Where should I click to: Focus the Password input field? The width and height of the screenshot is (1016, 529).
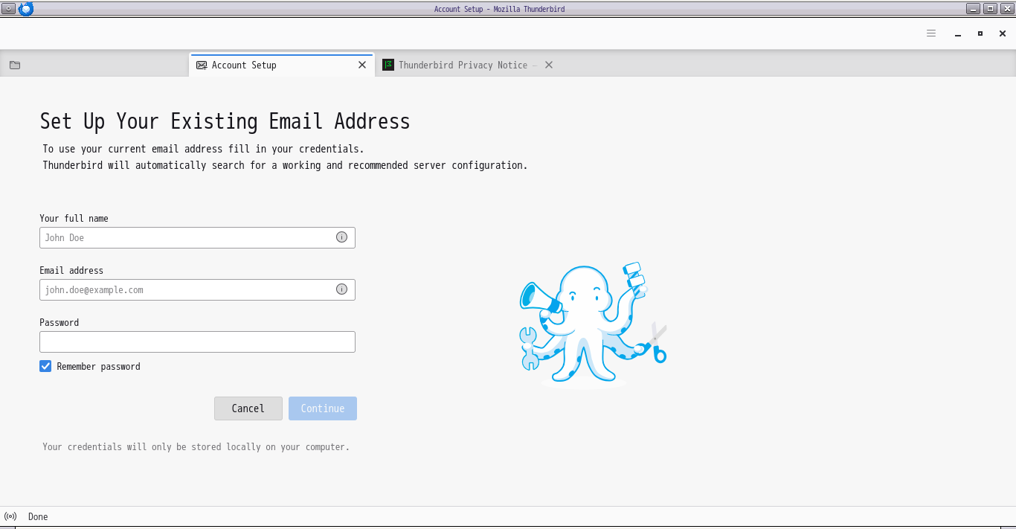(197, 342)
